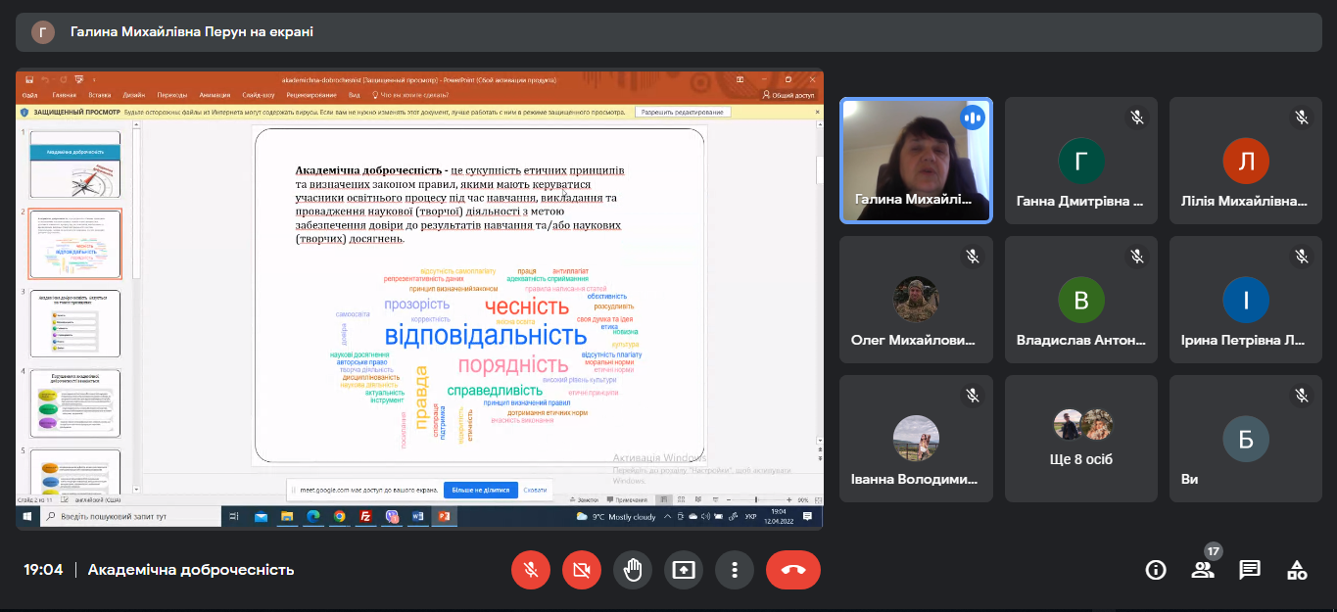
Task: Open File Explorer on the taskbar
Action: pos(287,516)
